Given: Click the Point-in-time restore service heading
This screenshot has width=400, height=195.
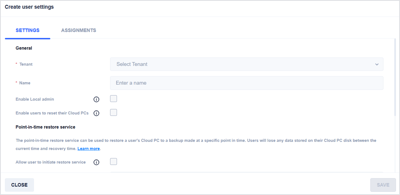Looking at the screenshot, I should tap(45, 127).
